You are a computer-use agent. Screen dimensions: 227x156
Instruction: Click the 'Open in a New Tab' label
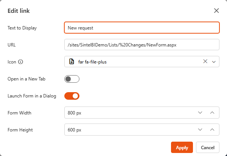coord(26,79)
